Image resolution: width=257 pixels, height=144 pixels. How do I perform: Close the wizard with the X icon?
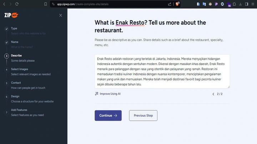61,15
